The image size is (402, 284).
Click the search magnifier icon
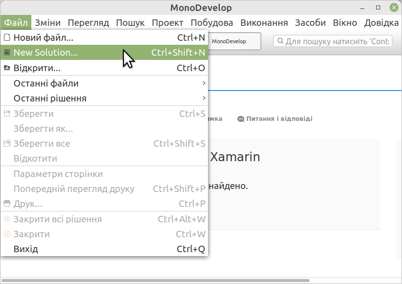(281, 41)
